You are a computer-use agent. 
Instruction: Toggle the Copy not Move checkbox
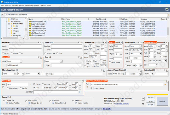pos(91,88)
